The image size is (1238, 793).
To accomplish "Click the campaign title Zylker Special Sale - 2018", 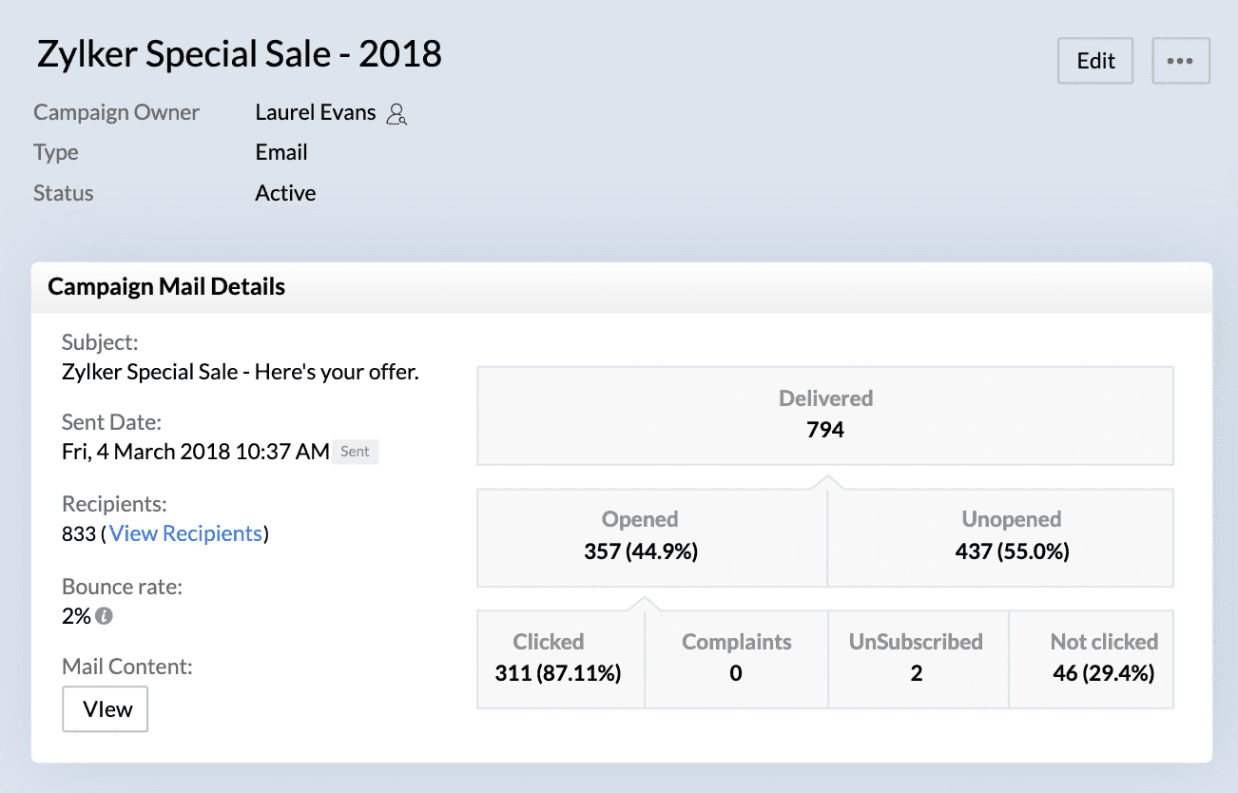I will click(240, 54).
